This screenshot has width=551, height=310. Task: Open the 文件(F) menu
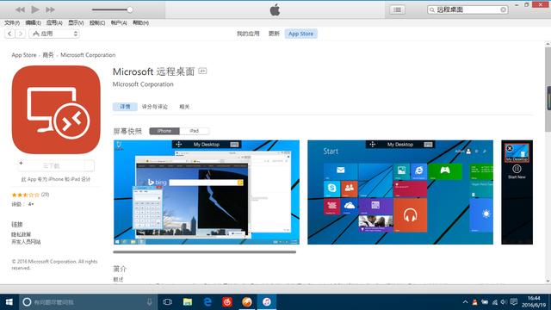[x=12, y=23]
